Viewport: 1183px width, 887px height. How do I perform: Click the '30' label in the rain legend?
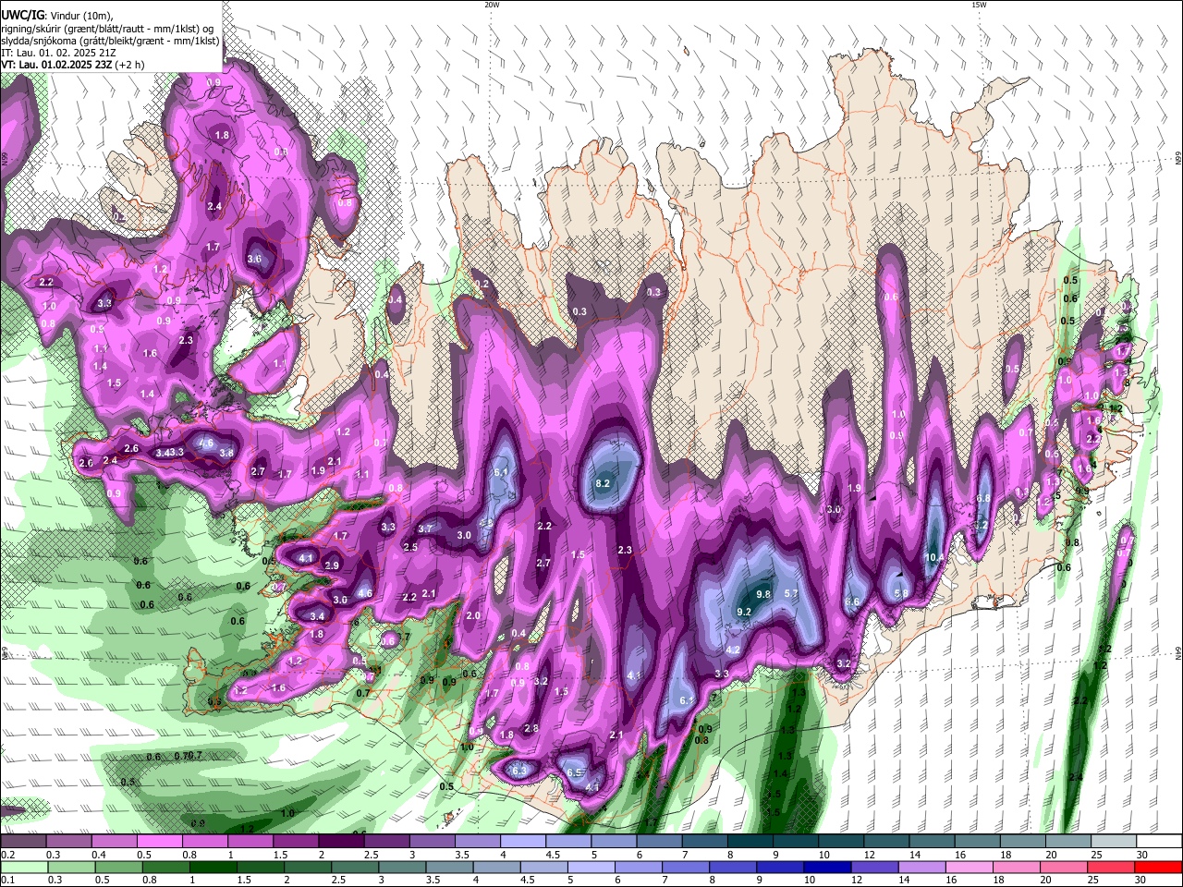(1141, 880)
